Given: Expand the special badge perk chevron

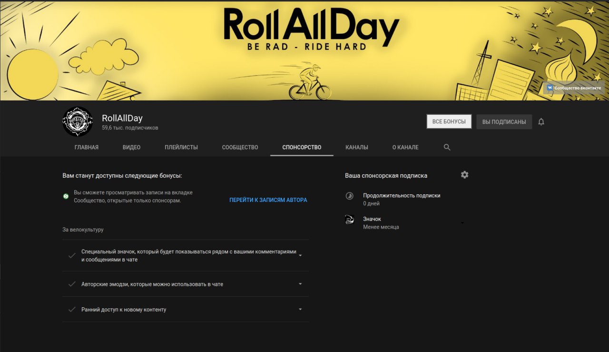Looking at the screenshot, I should [x=300, y=255].
